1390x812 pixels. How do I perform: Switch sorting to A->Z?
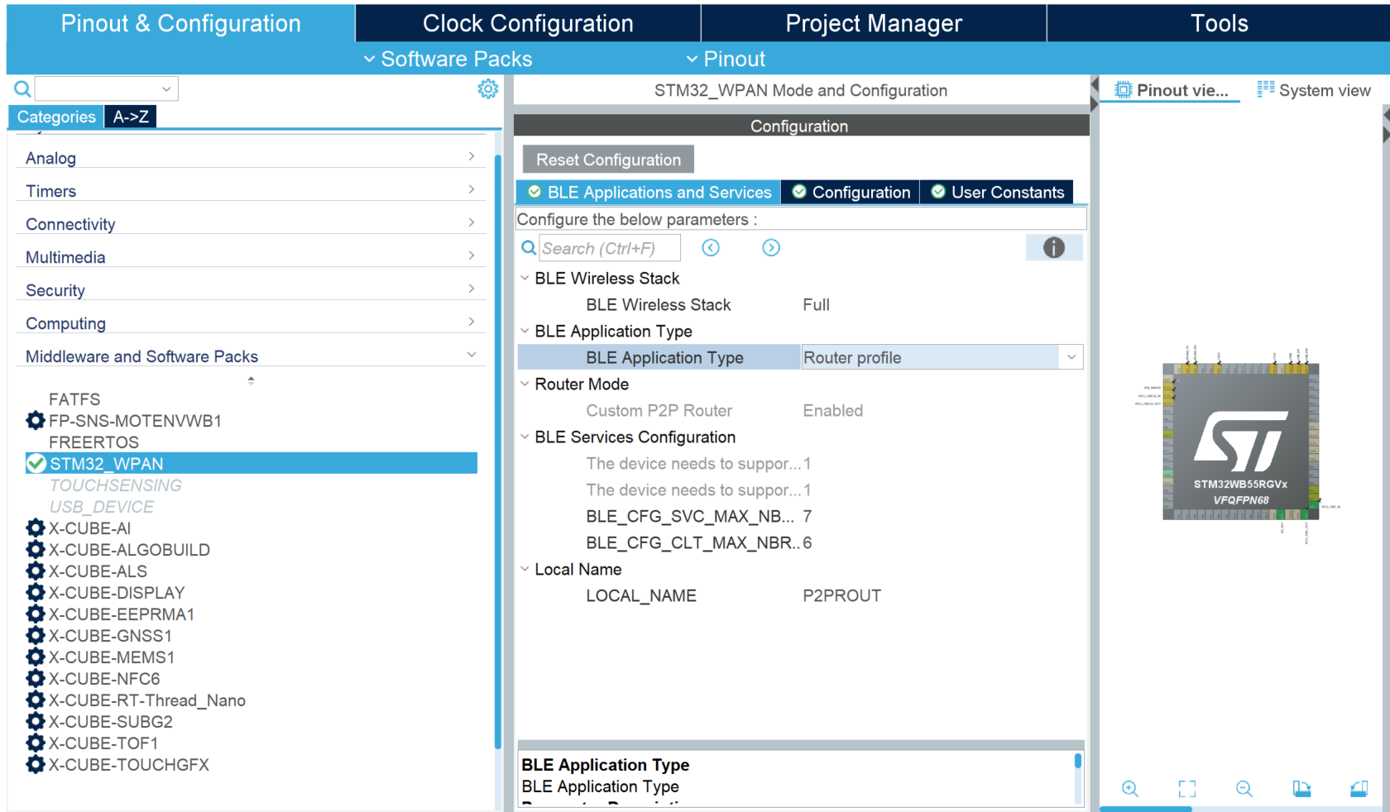pos(130,117)
